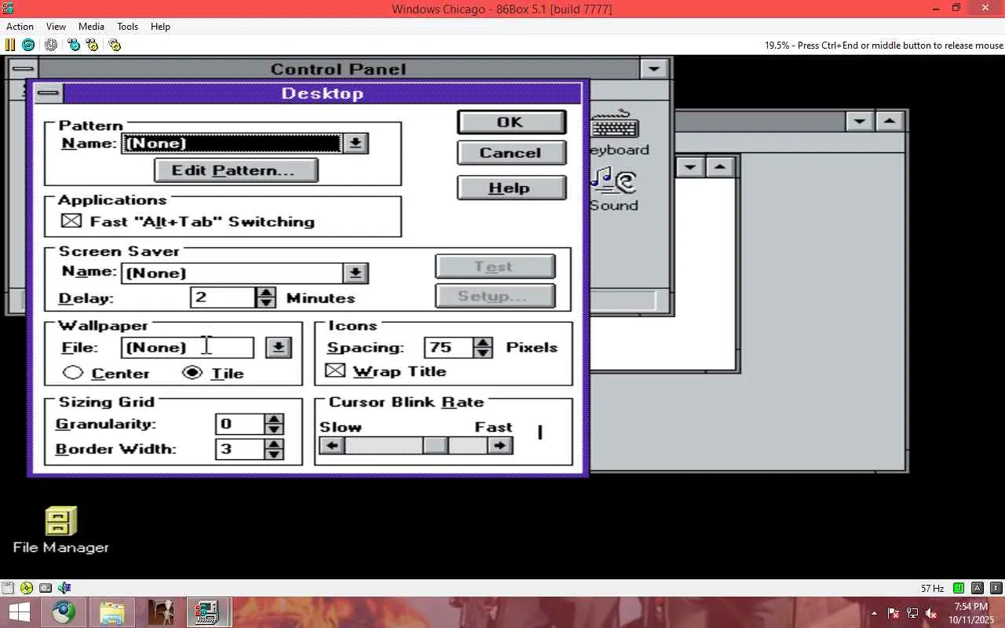
Task: Click the scroll lock indicator at status bar end
Action: (996, 588)
